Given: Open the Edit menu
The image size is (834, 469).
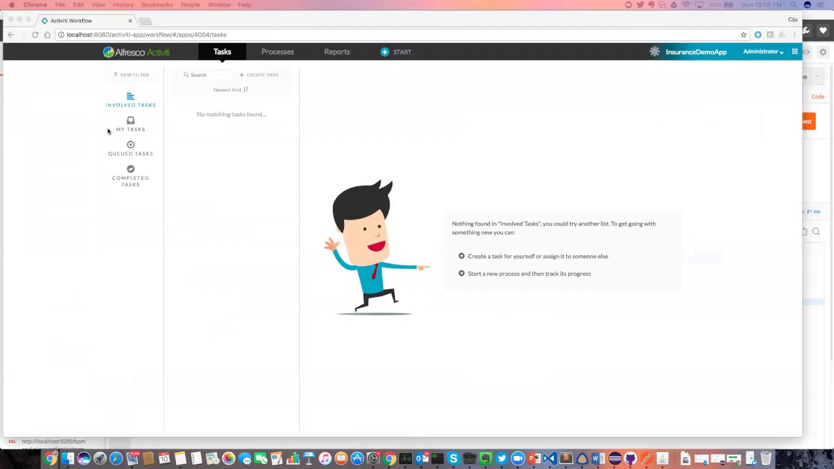Looking at the screenshot, I should click(78, 5).
